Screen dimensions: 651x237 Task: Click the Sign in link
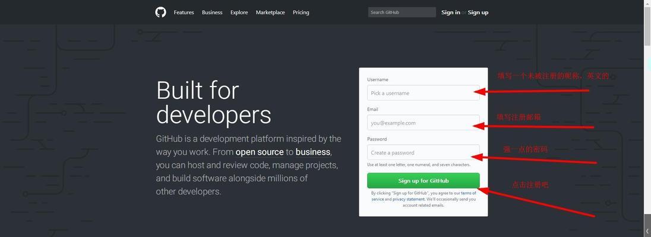[450, 12]
